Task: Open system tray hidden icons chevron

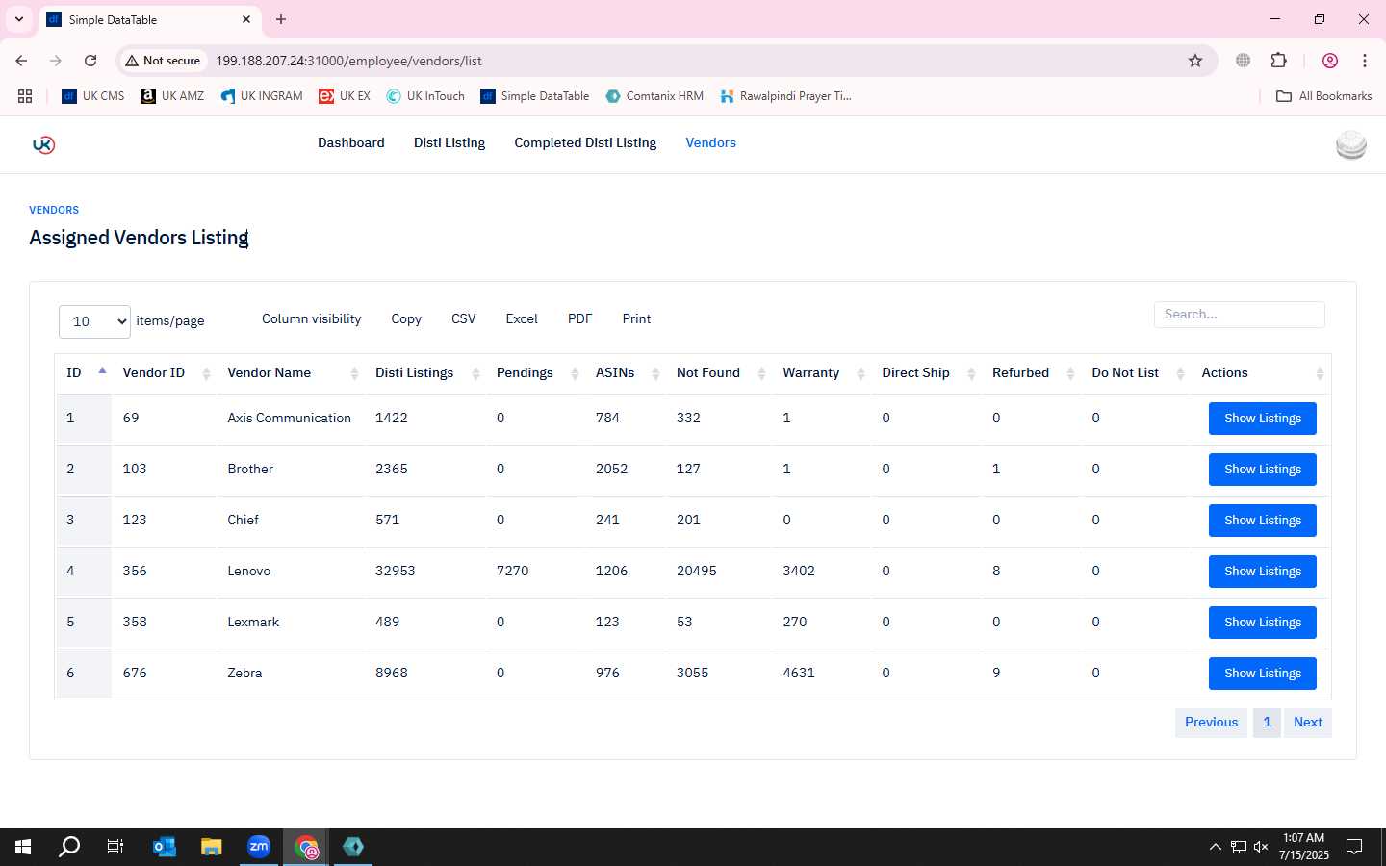Action: pyautogui.click(x=1215, y=847)
